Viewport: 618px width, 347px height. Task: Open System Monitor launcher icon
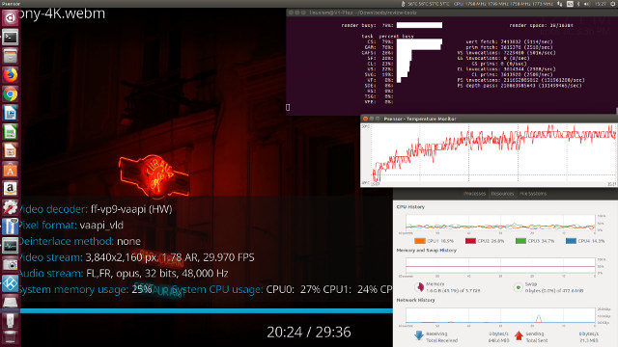click(11, 246)
